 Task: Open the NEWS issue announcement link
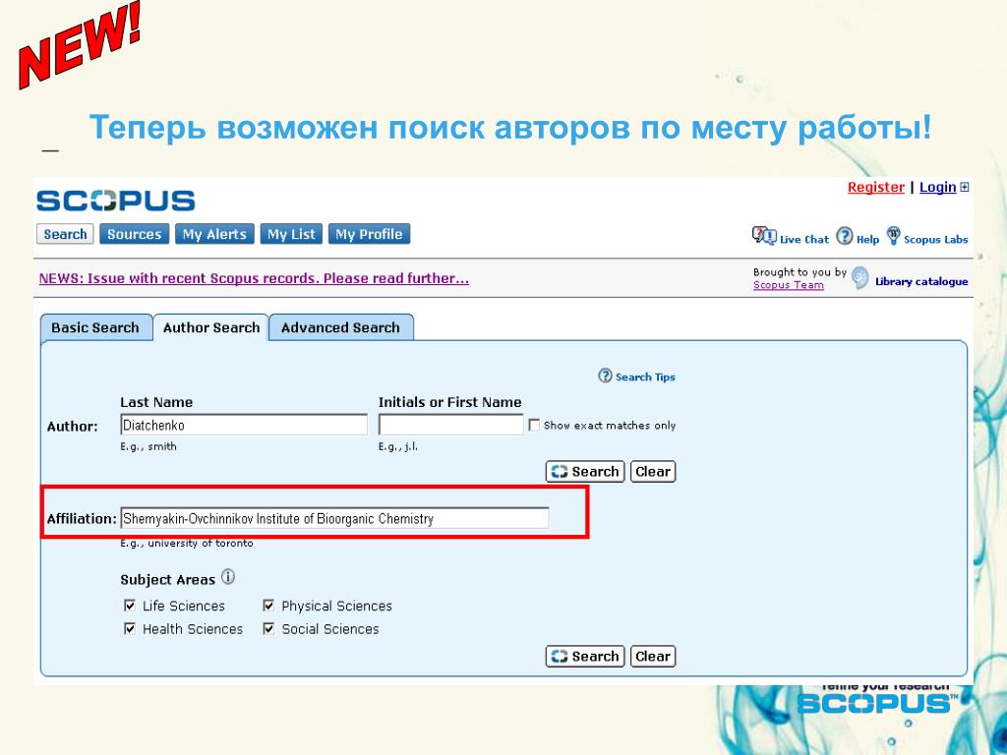tap(254, 278)
